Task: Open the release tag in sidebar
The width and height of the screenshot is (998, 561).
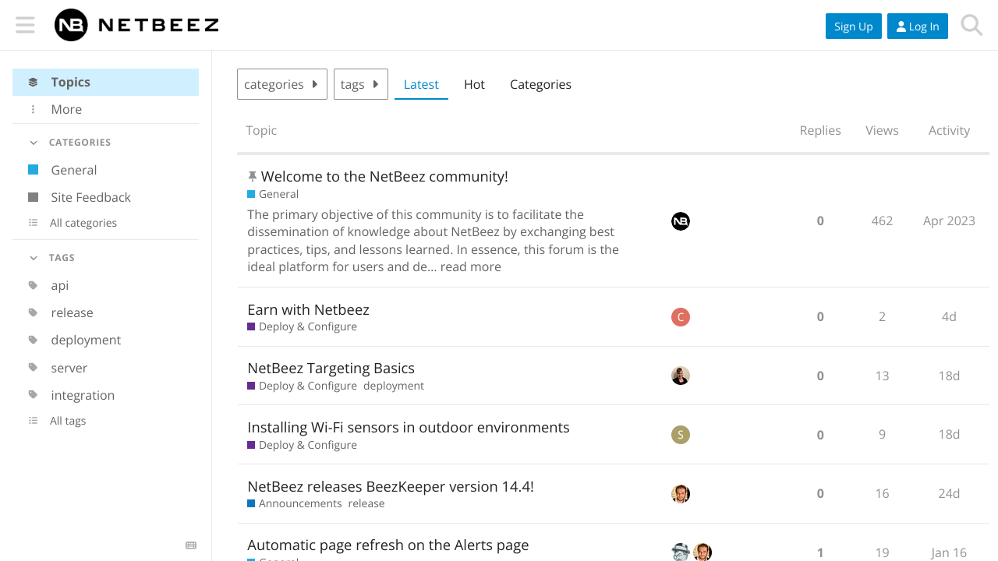Action: (x=106, y=312)
